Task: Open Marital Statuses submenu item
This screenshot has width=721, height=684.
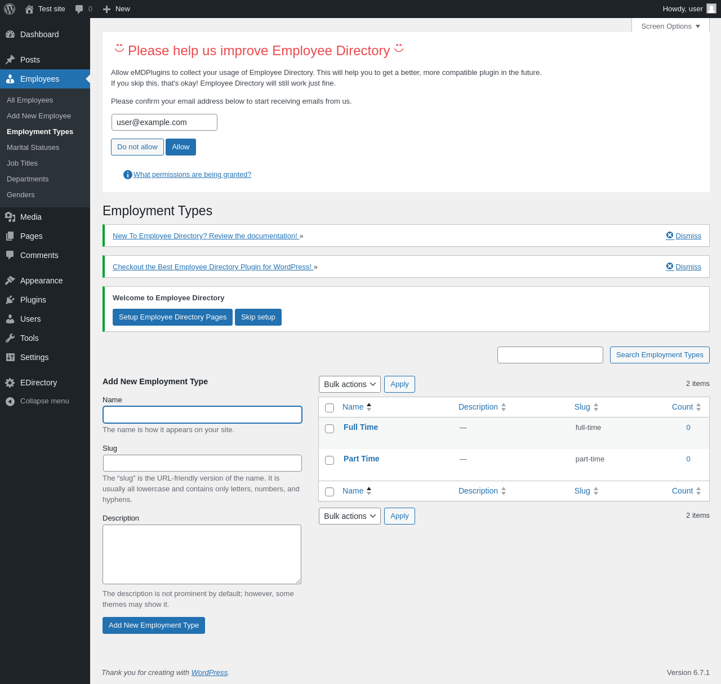Action: click(x=33, y=148)
